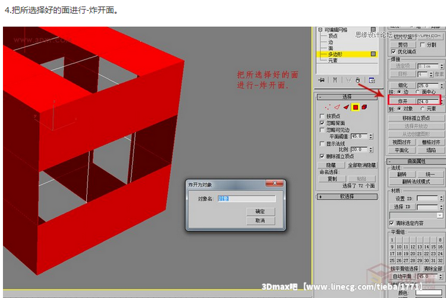Select the Polygon sub-object square icon
Screen dimensions: 446x298
(x=355, y=107)
